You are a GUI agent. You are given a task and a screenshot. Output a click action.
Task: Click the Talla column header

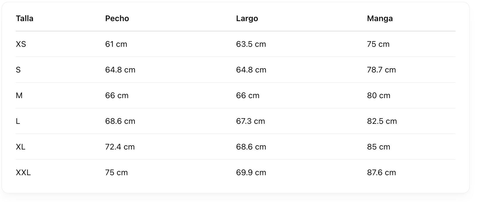25,19
